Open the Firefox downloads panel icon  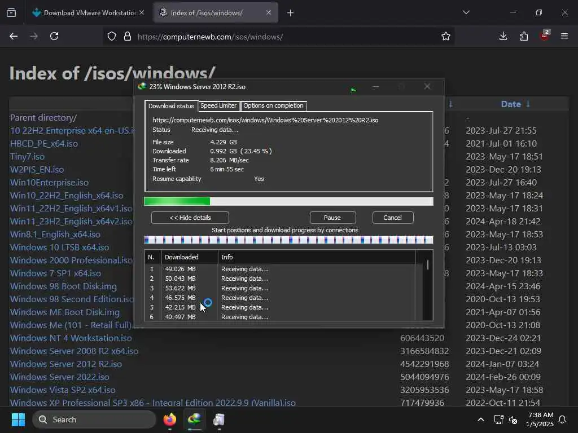503,36
